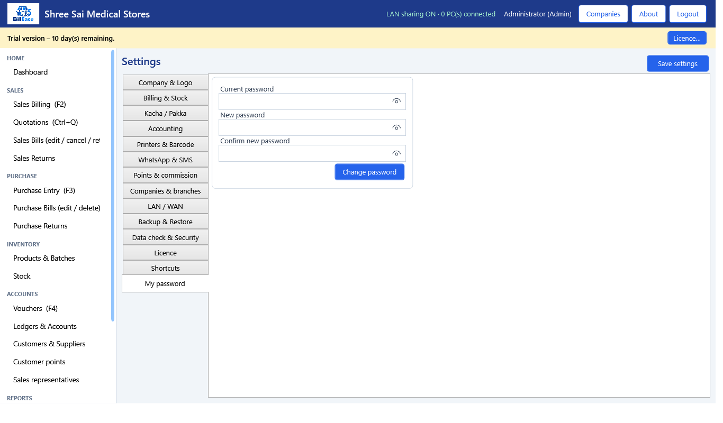This screenshot has height=423, width=723.
Task: Go to Purchase Returns
Action: coord(40,226)
